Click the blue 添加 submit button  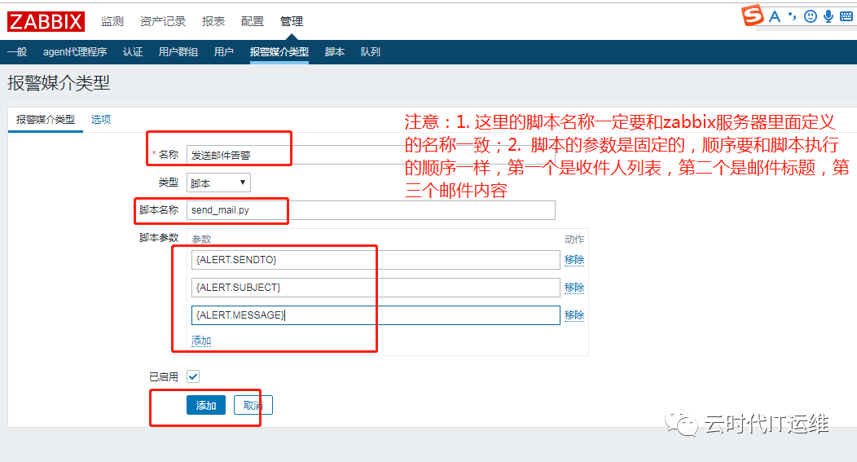(206, 405)
